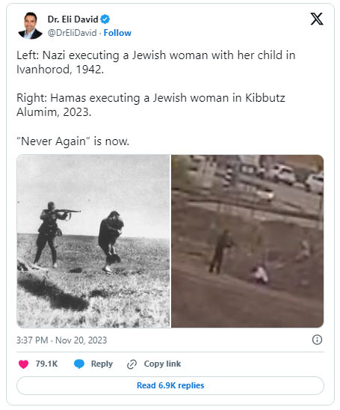Image resolution: width=340 pixels, height=410 pixels.
Task: Follow the @DrEliDavid account
Action: pos(117,33)
